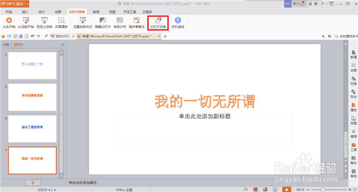Open Help (帮助) in right sidebar
358x192 pixels.
[353, 174]
